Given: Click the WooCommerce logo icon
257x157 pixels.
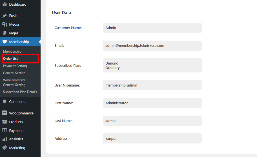Looking at the screenshot, I should [5, 113].
